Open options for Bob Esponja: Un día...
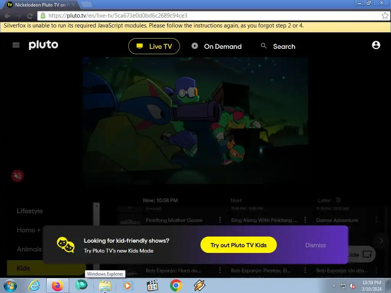The image size is (391, 293). pyautogui.click(x=376, y=270)
